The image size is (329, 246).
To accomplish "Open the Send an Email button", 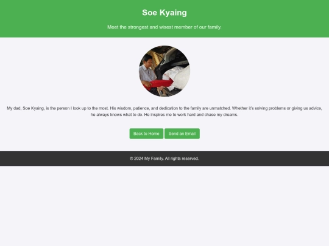I will click(182, 134).
